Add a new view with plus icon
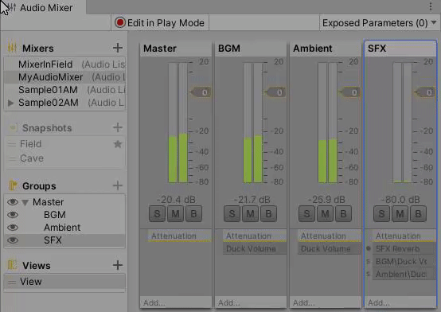The image size is (441, 312). pyautogui.click(x=118, y=265)
